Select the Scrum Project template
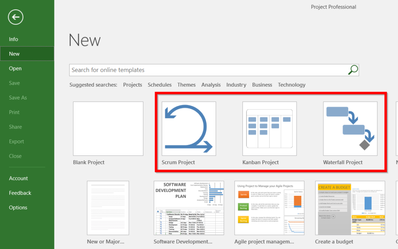Screen dimensions: 398x249 pyautogui.click(x=188, y=129)
